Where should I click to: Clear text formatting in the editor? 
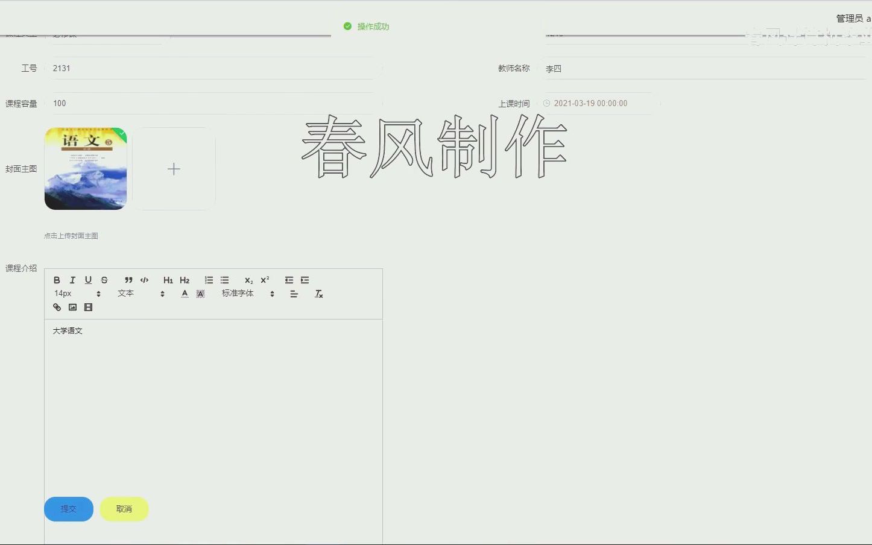pos(319,294)
